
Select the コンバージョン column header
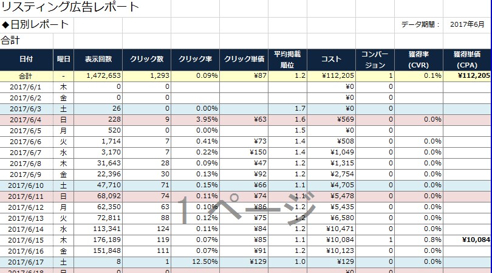(x=375, y=60)
